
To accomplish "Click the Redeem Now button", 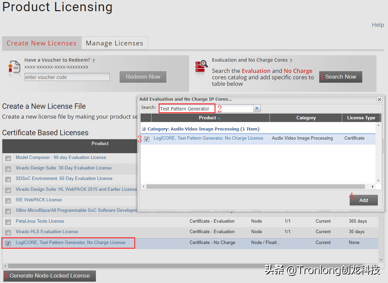I will (143, 77).
